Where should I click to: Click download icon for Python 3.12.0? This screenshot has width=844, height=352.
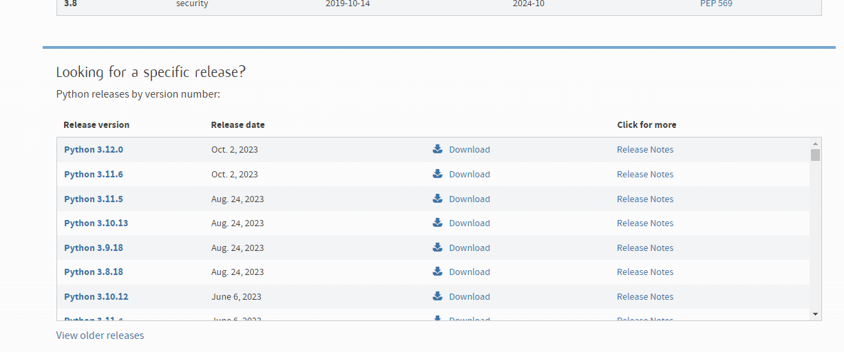[437, 149]
